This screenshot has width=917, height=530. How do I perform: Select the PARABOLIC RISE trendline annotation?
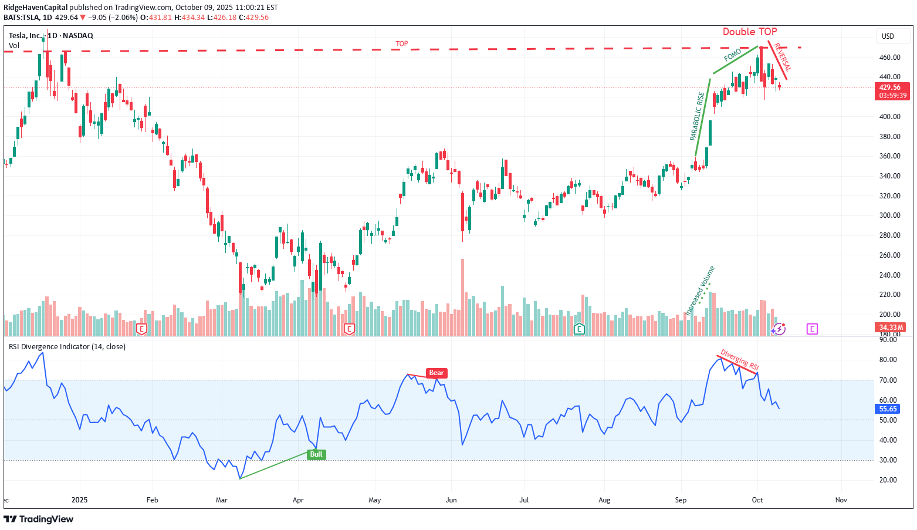(x=698, y=116)
